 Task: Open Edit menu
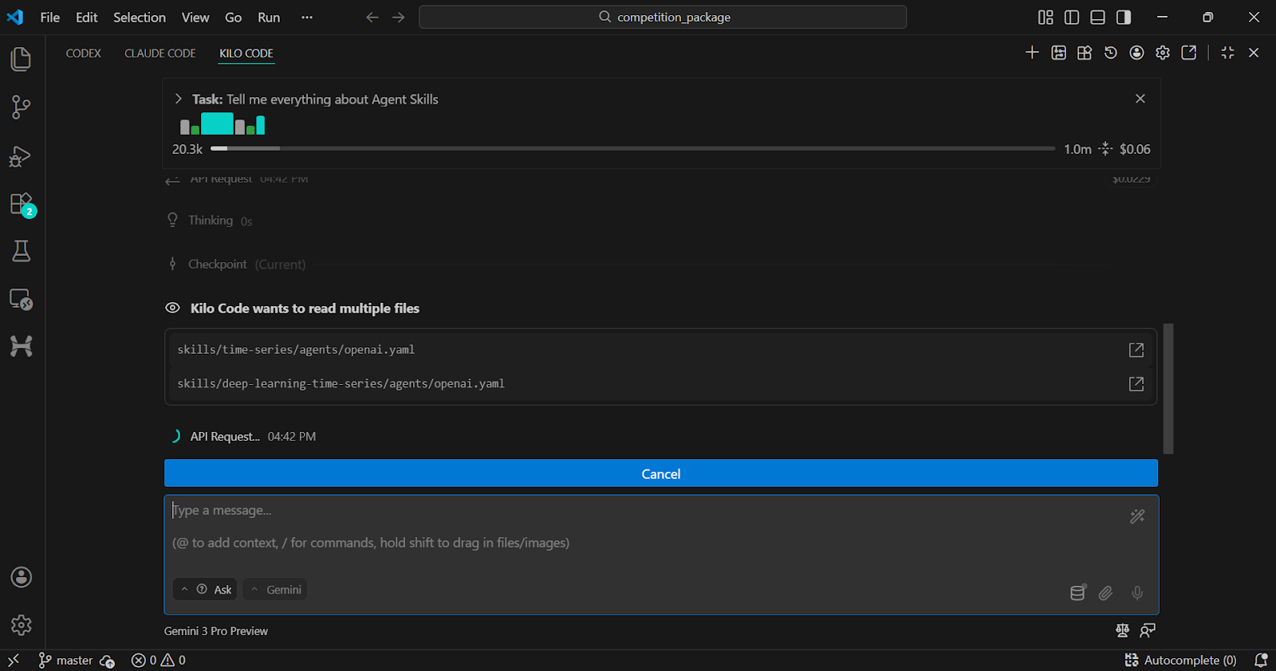click(x=86, y=18)
